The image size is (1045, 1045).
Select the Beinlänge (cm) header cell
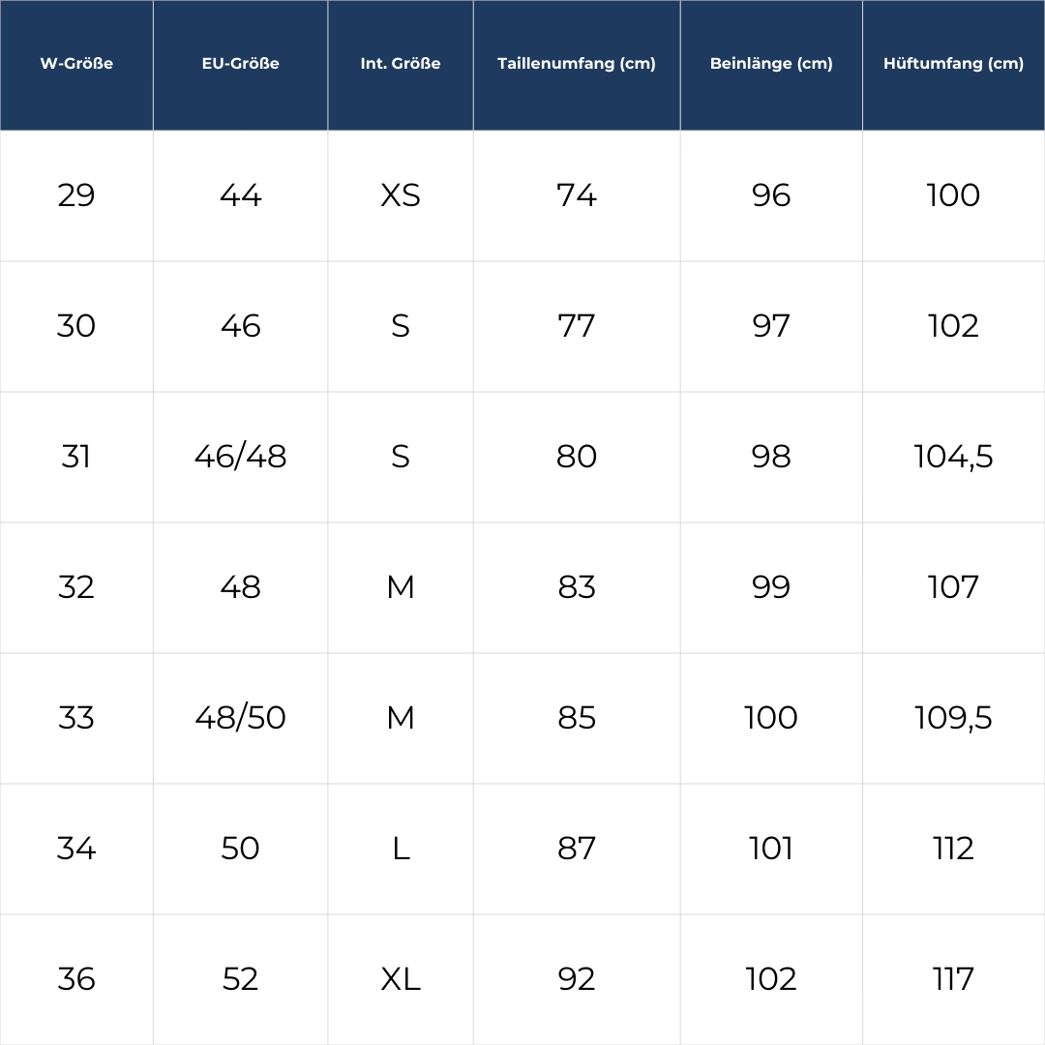(771, 64)
